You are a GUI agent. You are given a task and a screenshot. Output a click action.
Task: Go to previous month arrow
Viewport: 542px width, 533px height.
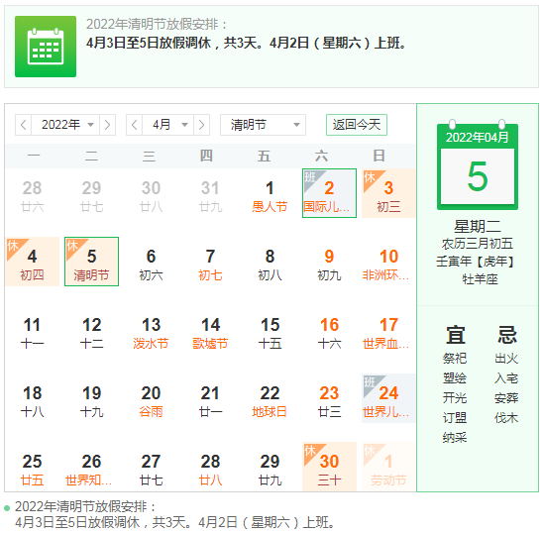click(135, 125)
